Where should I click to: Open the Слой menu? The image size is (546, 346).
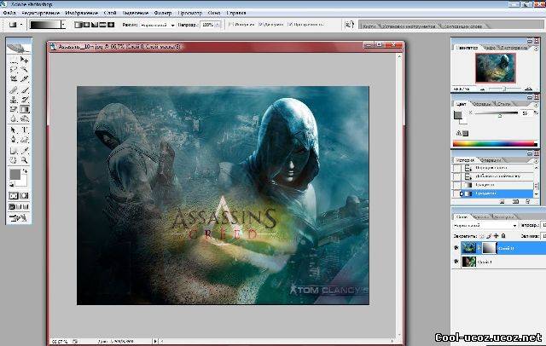pyautogui.click(x=110, y=13)
